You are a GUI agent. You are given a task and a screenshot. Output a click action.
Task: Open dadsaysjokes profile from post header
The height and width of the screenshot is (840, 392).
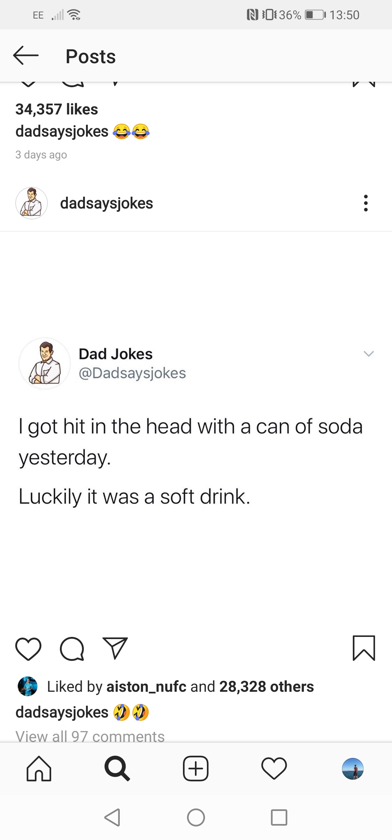pos(107,203)
